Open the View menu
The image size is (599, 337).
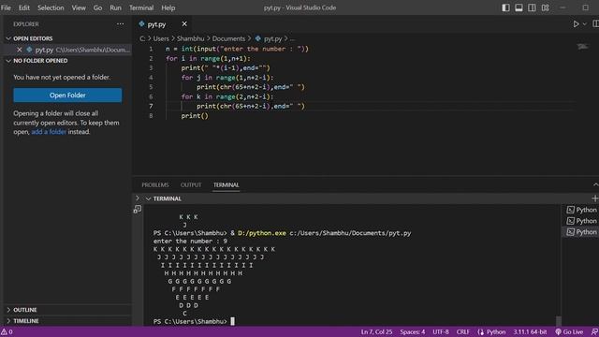[x=79, y=7]
